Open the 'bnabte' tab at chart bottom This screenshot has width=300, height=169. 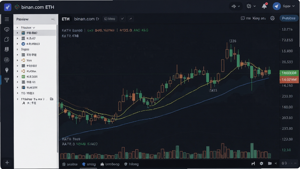click(70, 164)
